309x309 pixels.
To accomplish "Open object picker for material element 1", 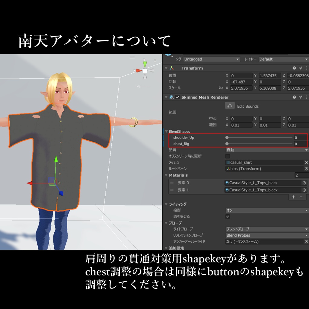I will click(x=304, y=190).
